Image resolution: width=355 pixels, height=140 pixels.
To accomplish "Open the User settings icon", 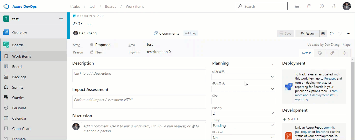I will (334, 6).
